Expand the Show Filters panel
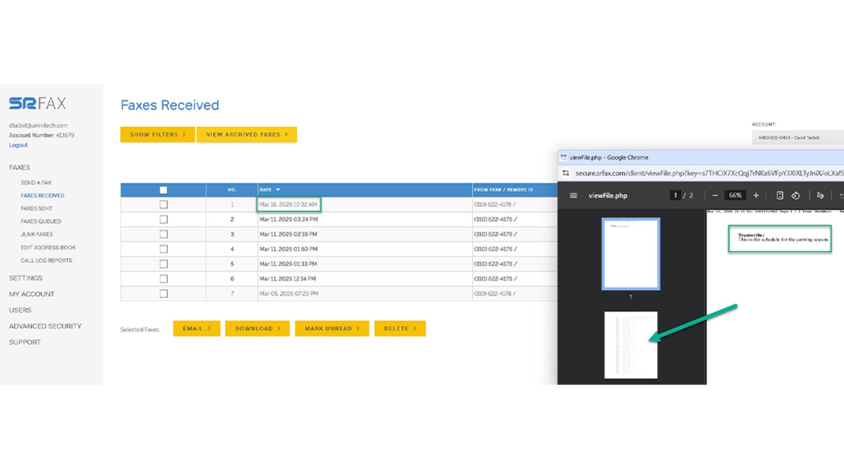Viewport: 844px width, 475px height. tap(158, 135)
